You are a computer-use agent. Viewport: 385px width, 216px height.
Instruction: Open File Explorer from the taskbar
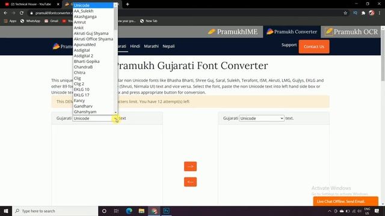[x=141, y=211]
